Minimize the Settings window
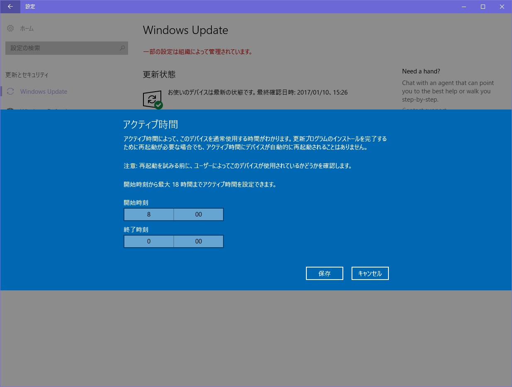The width and height of the screenshot is (512, 387). (464, 7)
